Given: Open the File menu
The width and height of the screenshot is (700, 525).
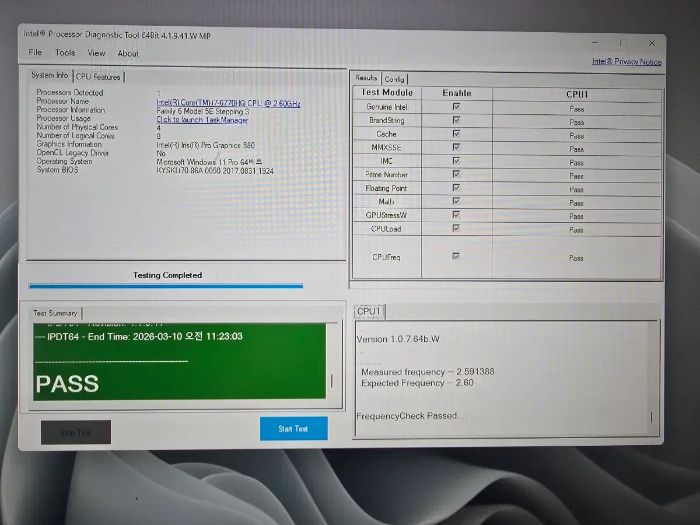Looking at the screenshot, I should tap(36, 52).
